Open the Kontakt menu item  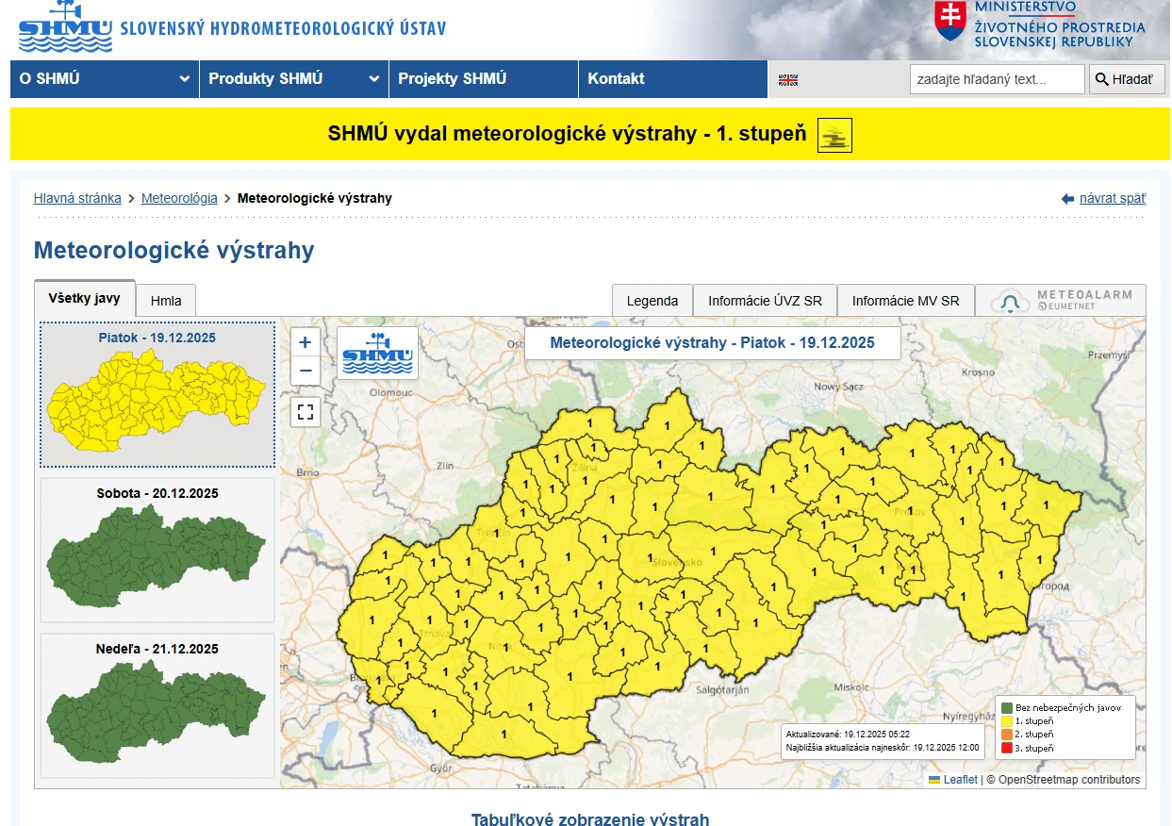click(x=616, y=79)
